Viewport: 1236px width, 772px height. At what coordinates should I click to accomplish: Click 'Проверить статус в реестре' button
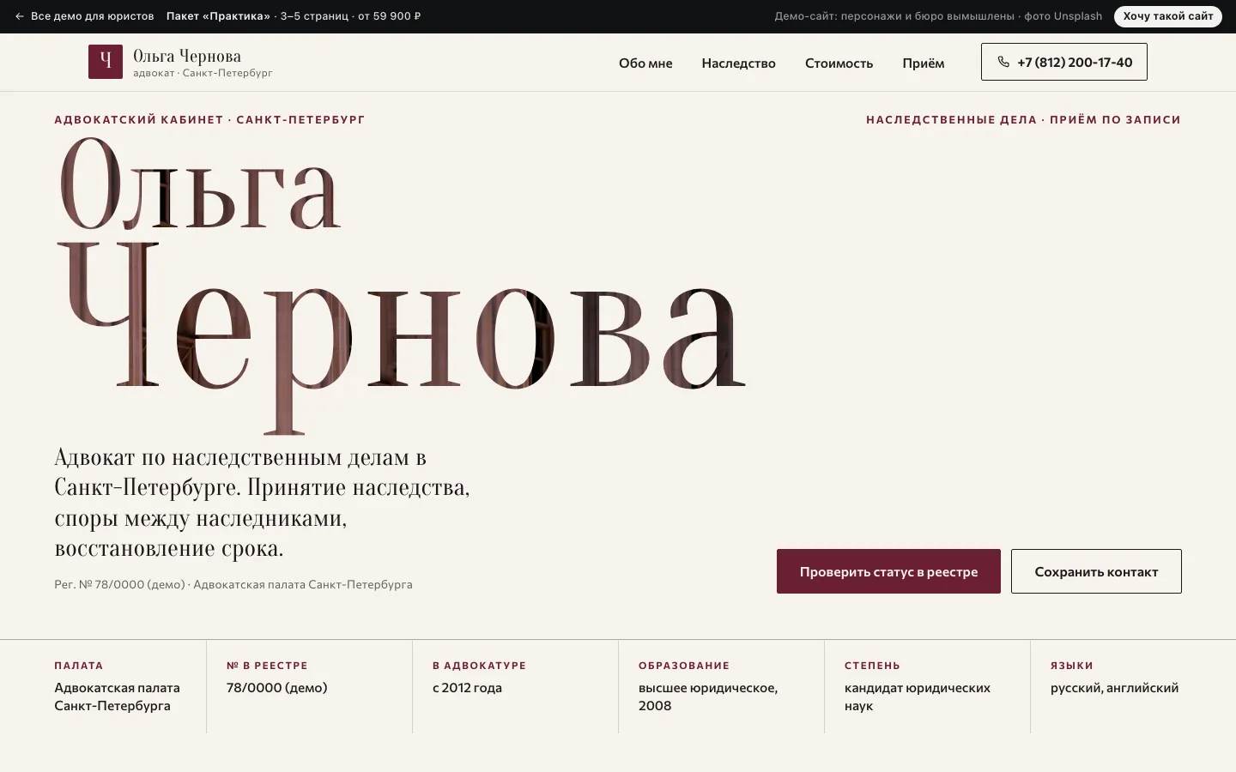888,571
